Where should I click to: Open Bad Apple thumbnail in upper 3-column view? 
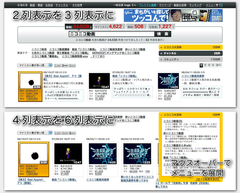coord(30,81)
